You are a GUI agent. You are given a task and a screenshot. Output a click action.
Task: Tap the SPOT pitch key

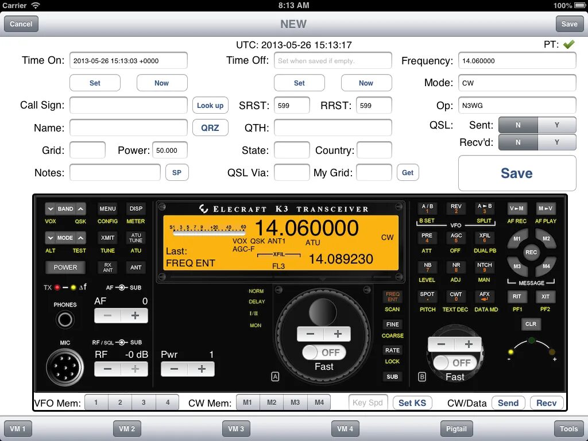coord(427,296)
